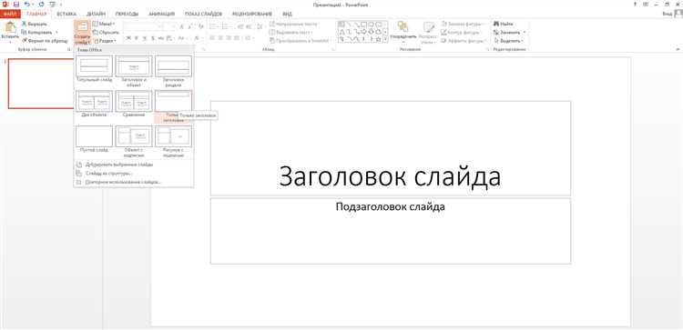
Task: Open Заменить (Replace) dropdown arrow
Action: pyautogui.click(x=525, y=32)
